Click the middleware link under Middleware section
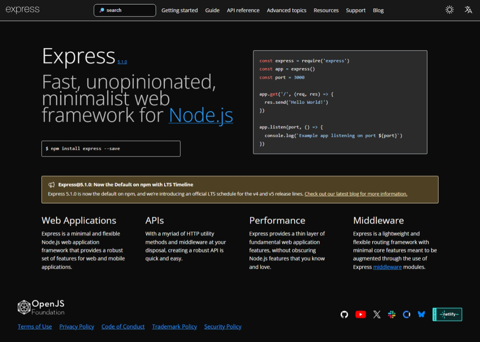The height and width of the screenshot is (342, 480). (x=387, y=267)
